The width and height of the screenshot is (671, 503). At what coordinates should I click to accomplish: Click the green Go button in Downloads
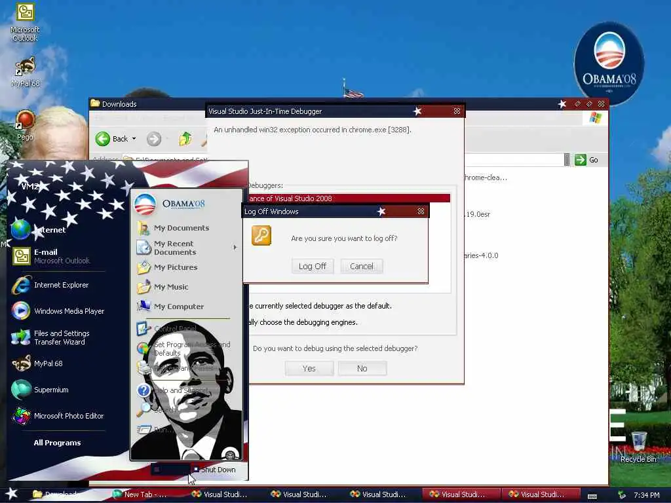point(586,160)
